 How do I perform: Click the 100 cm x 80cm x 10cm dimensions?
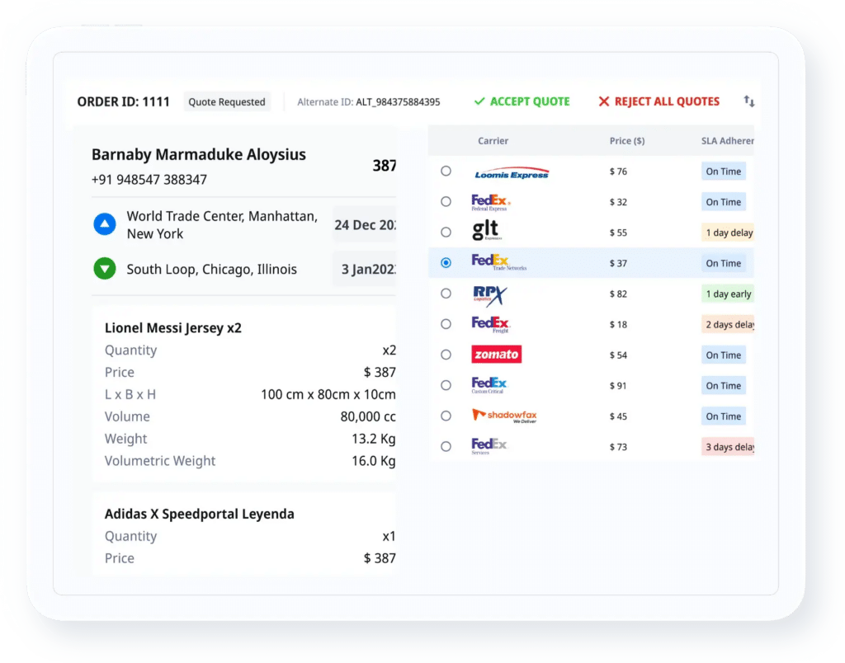click(328, 394)
